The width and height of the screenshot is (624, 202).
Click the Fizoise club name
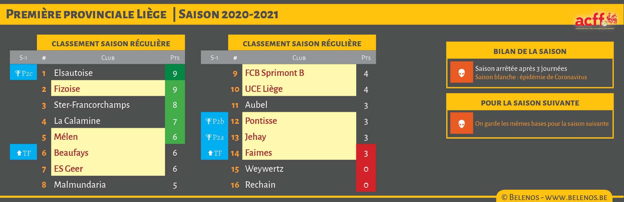67,89
